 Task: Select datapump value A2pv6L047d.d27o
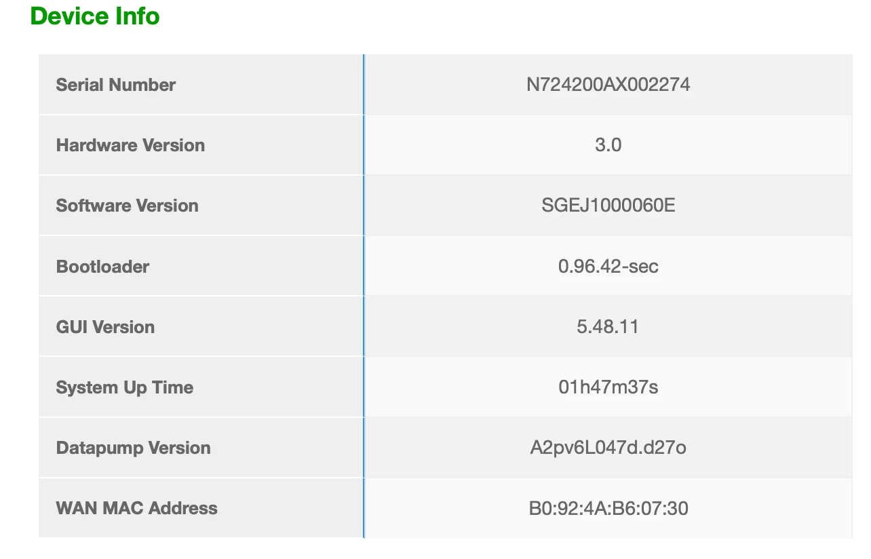coord(608,448)
